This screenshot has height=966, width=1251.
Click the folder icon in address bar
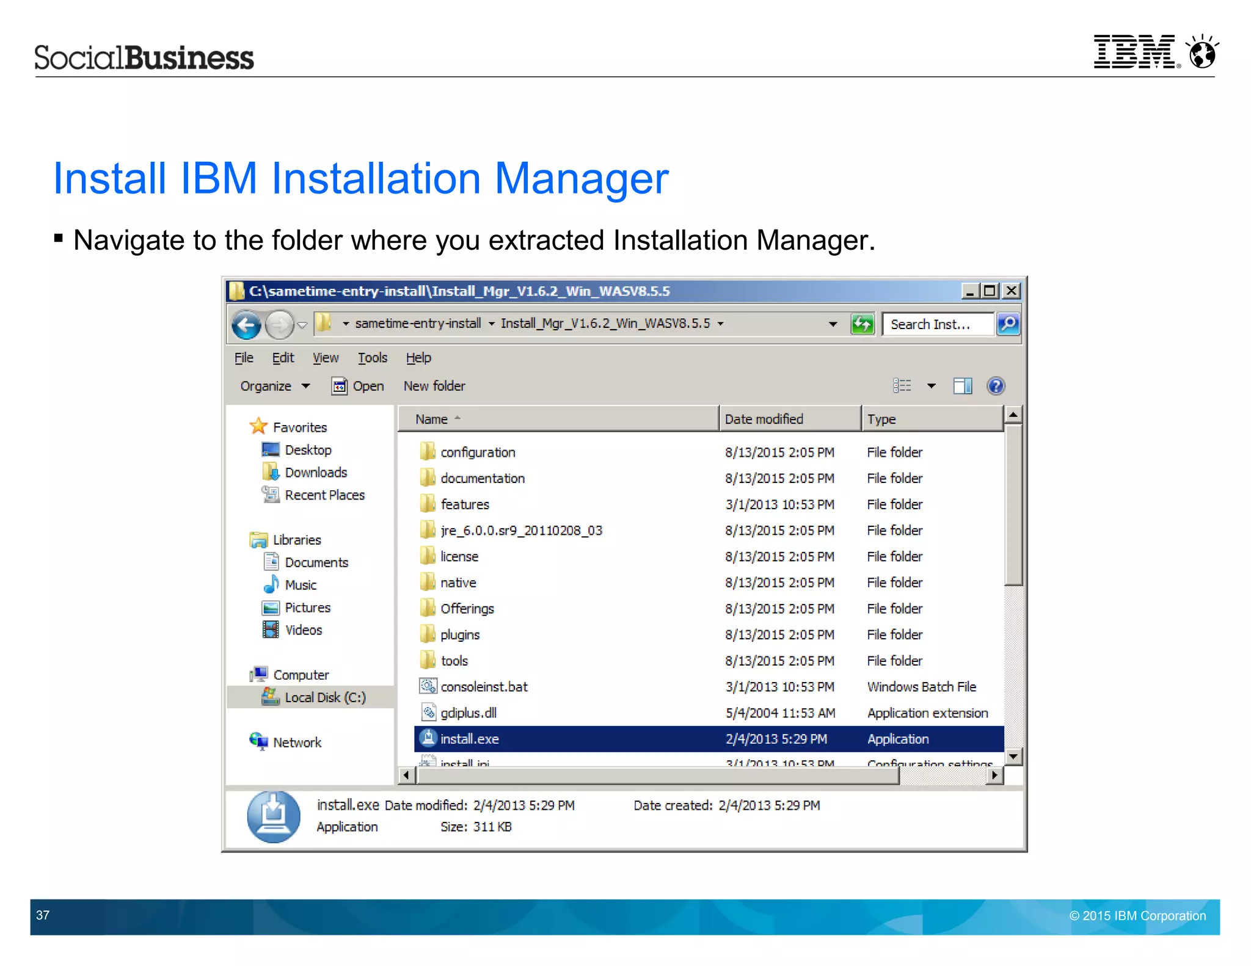tap(324, 323)
